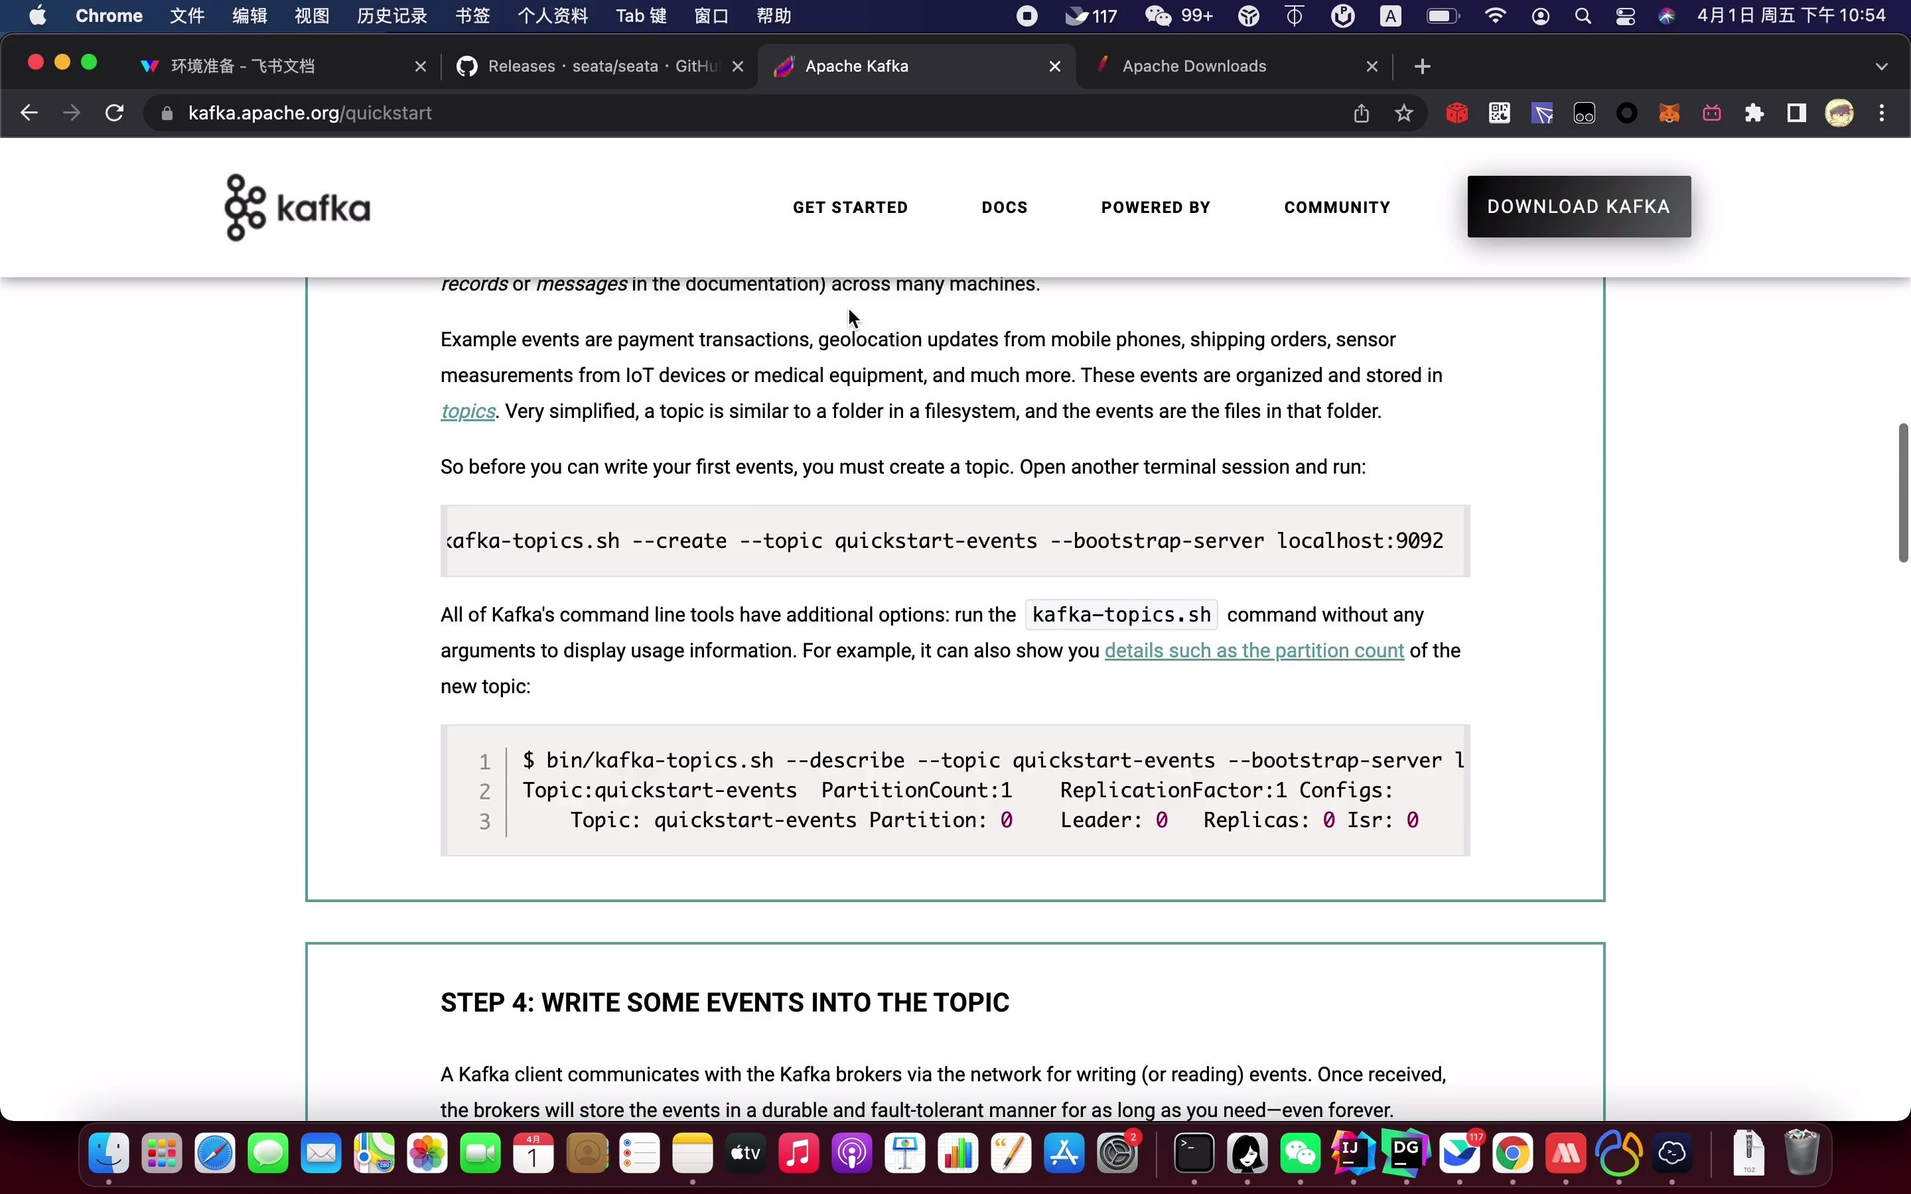Image resolution: width=1911 pixels, height=1194 pixels.
Task: Go back with the back arrow
Action: tap(29, 113)
